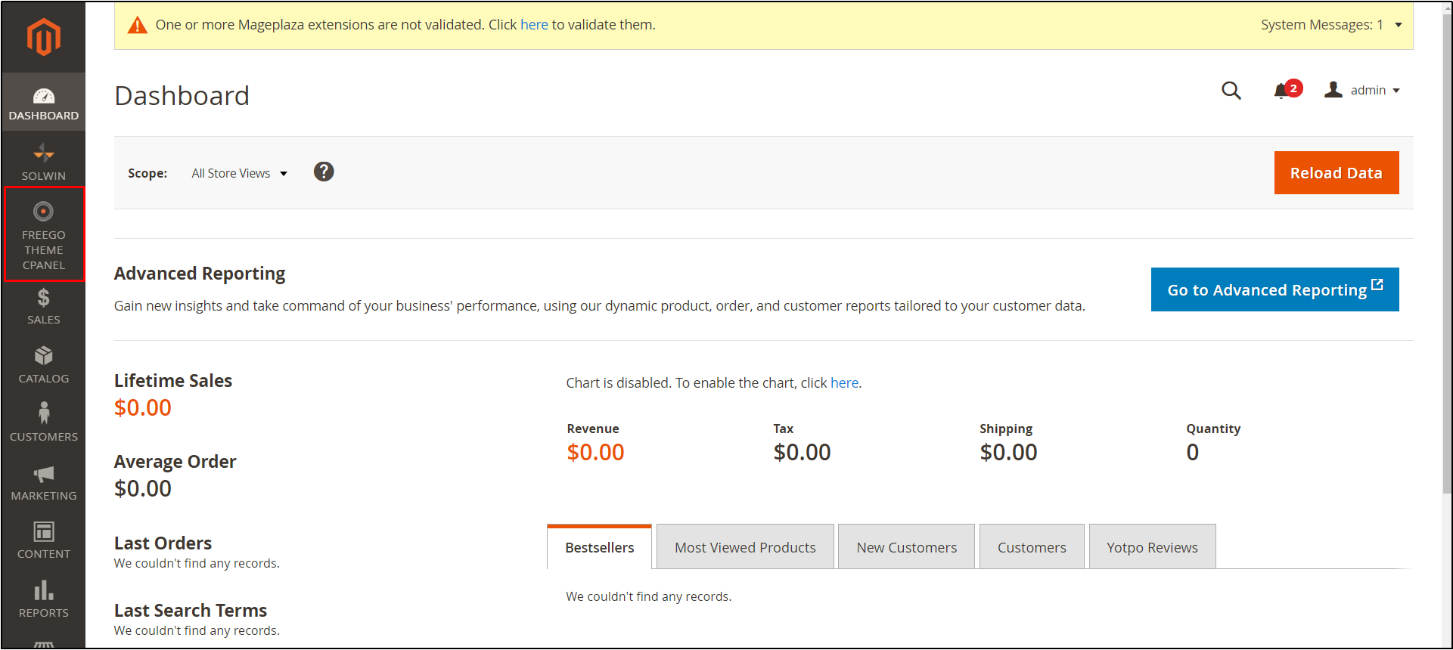
Task: Open the Reports bar chart menu
Action: (x=43, y=599)
